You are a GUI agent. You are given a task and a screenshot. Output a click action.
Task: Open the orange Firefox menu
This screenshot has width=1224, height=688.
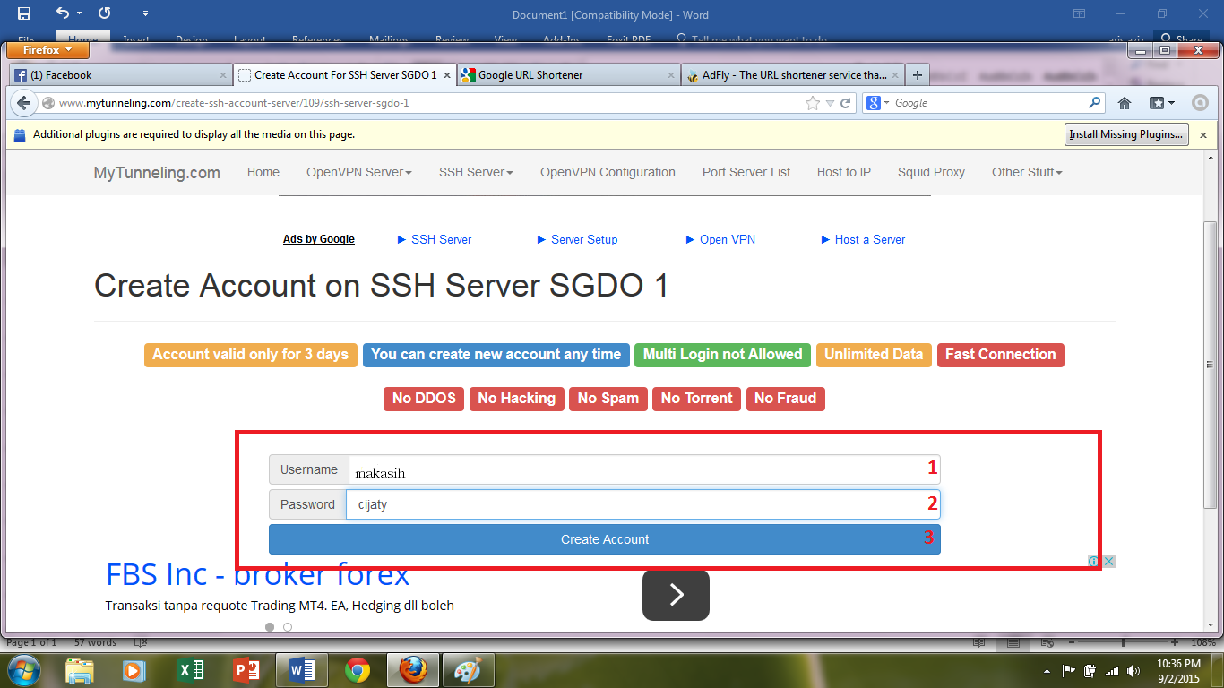pos(47,49)
